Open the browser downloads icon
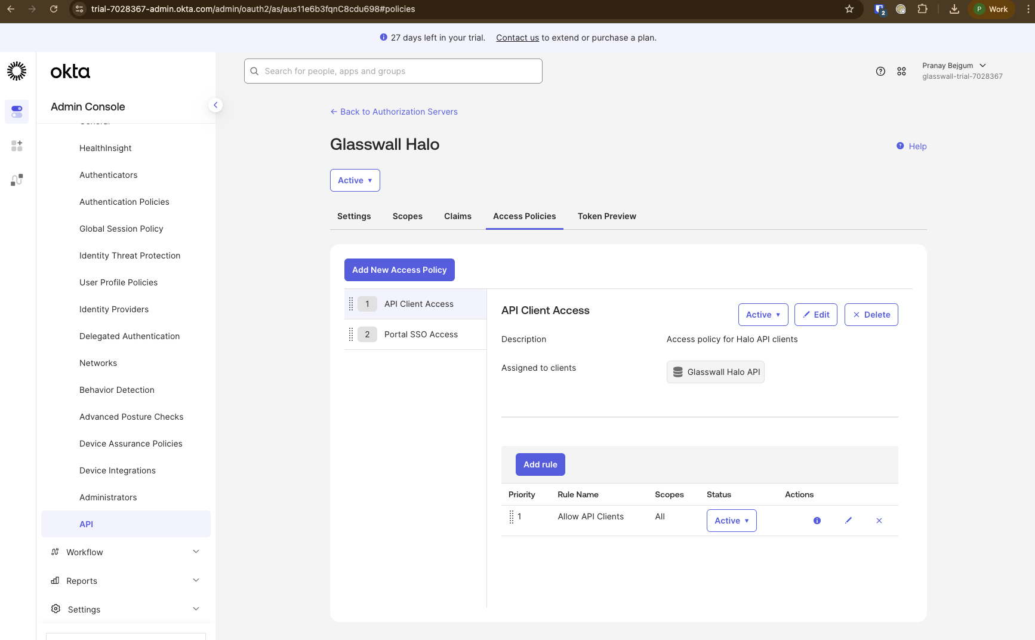The image size is (1035, 640). click(954, 9)
